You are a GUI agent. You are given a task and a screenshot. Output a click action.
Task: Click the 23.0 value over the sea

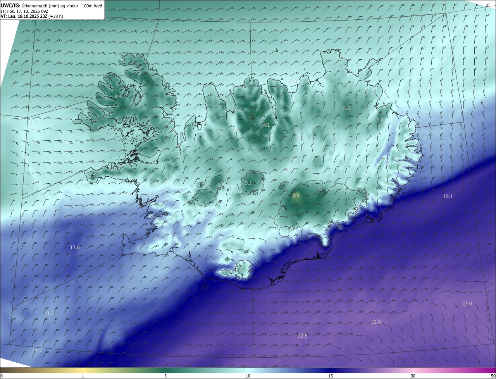467,303
